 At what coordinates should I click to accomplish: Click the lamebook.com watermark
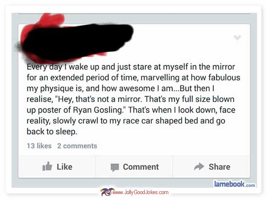[234, 184]
